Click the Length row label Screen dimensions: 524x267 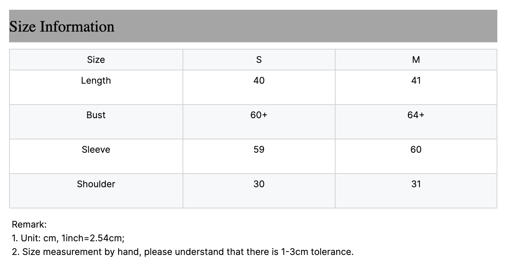[96, 80]
